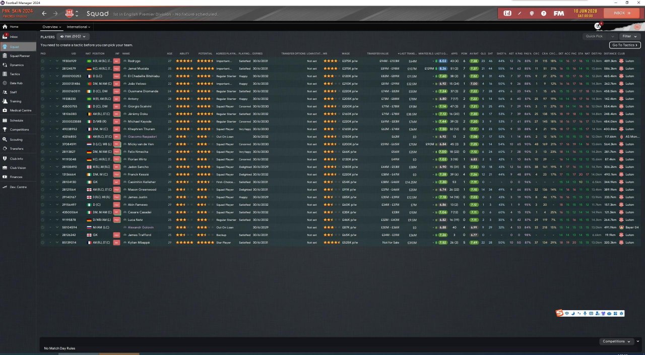Sort by the Ability column header
This screenshot has height=355, width=645.
tap(184, 53)
